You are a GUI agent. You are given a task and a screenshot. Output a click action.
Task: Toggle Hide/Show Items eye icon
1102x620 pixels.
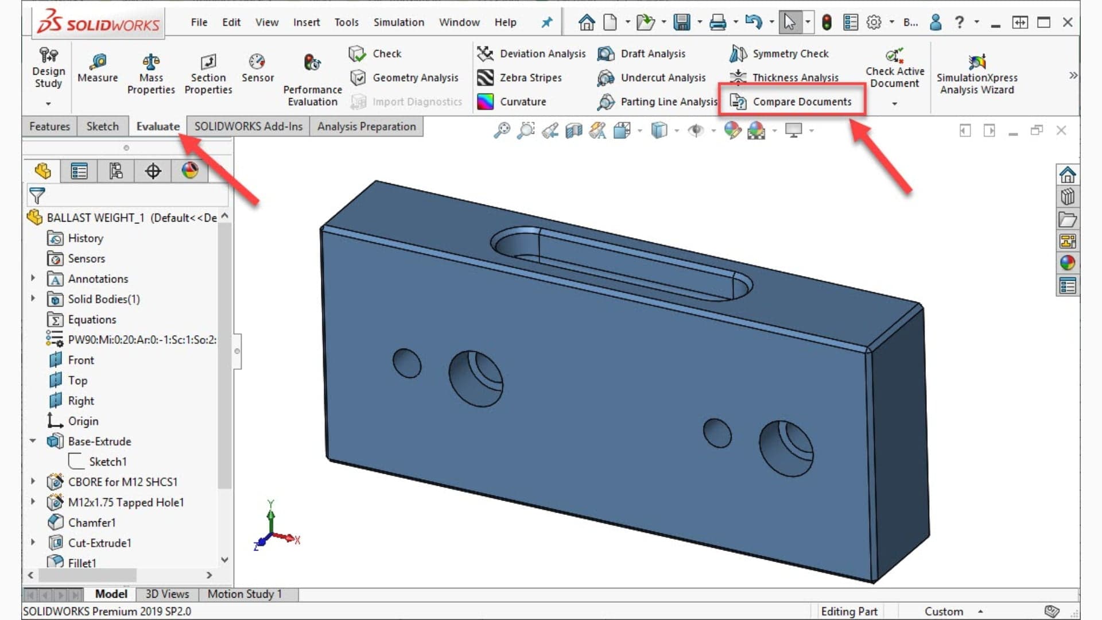coord(696,130)
